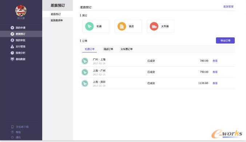246x142 pixels.
Task: Click the route text 广州 - 上海
Action: coord(99,60)
